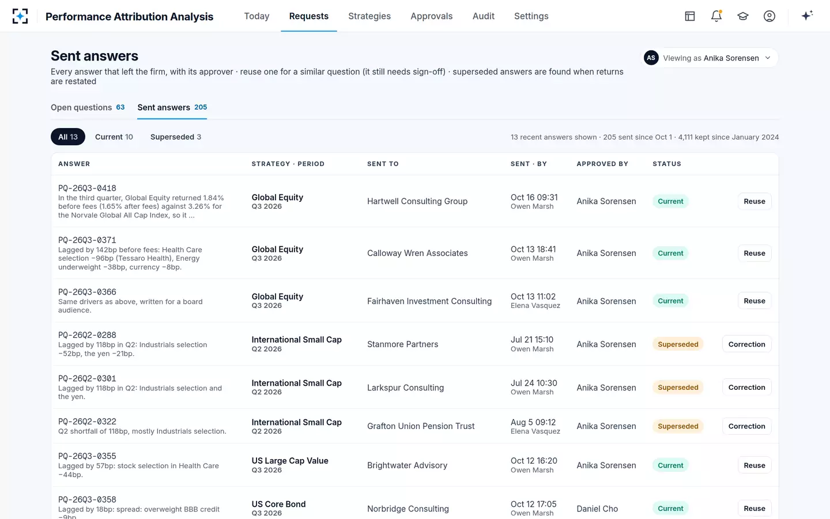Image resolution: width=830 pixels, height=519 pixels.
Task: Select the Requests tab
Action: (x=309, y=16)
